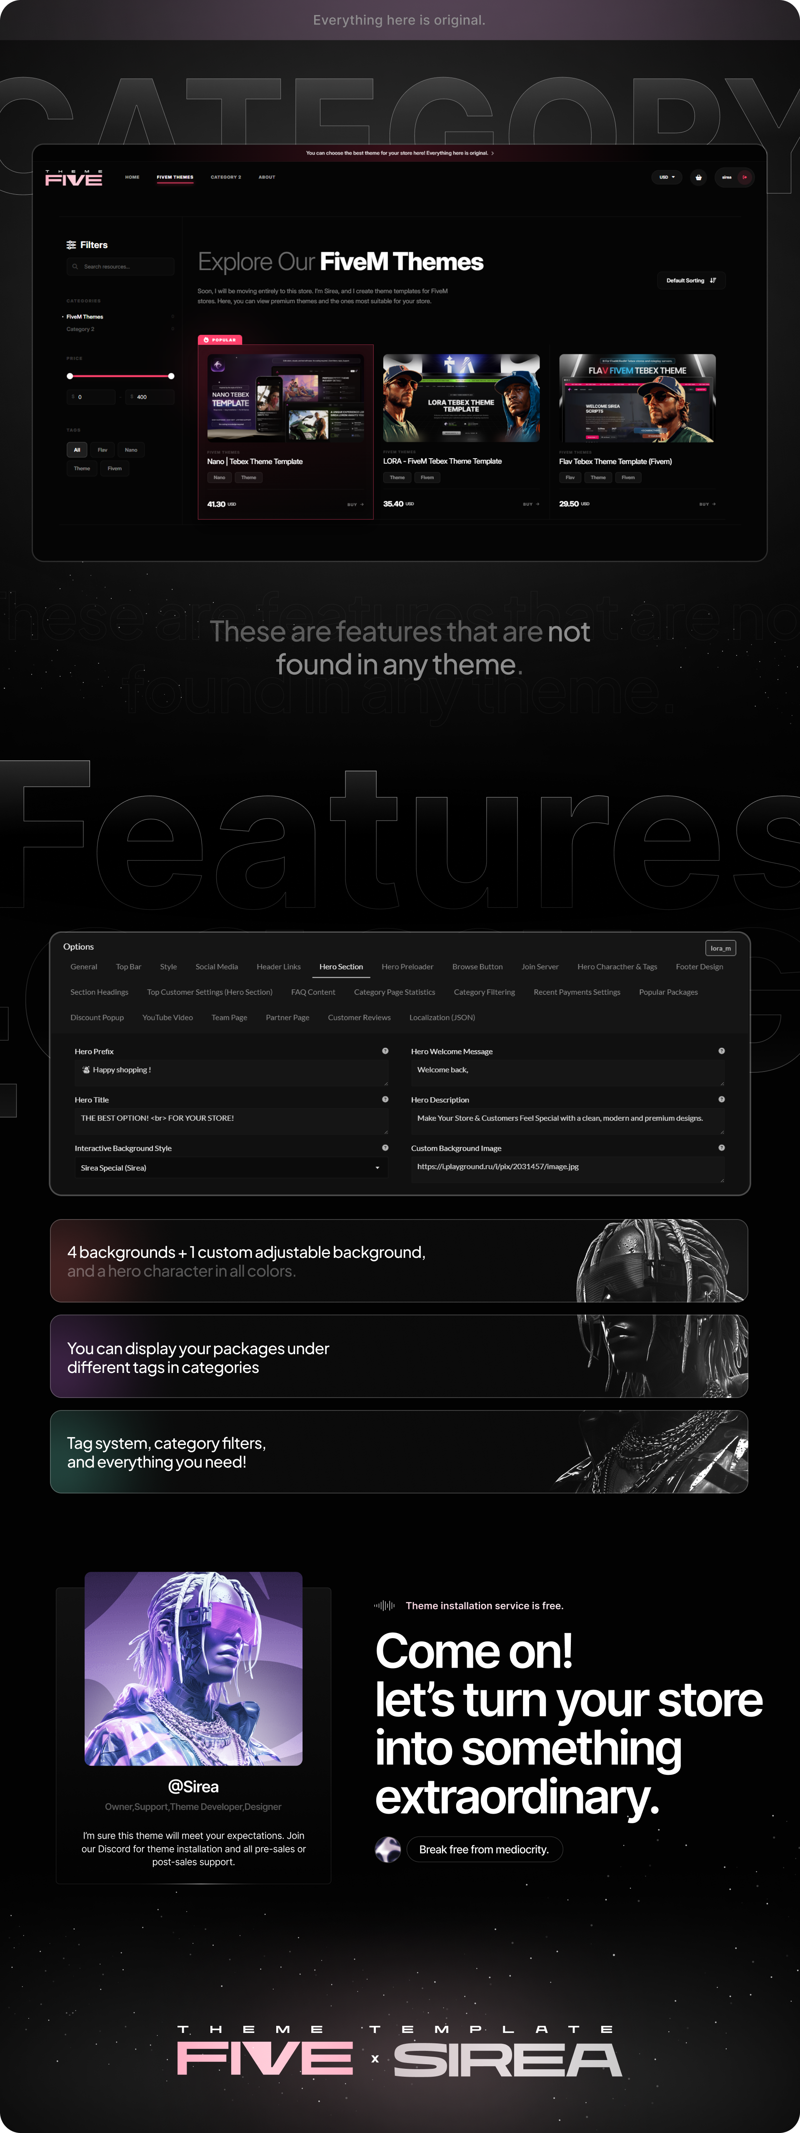The width and height of the screenshot is (800, 2133).
Task: Select Category 2 in sidebar categories
Action: (80, 329)
